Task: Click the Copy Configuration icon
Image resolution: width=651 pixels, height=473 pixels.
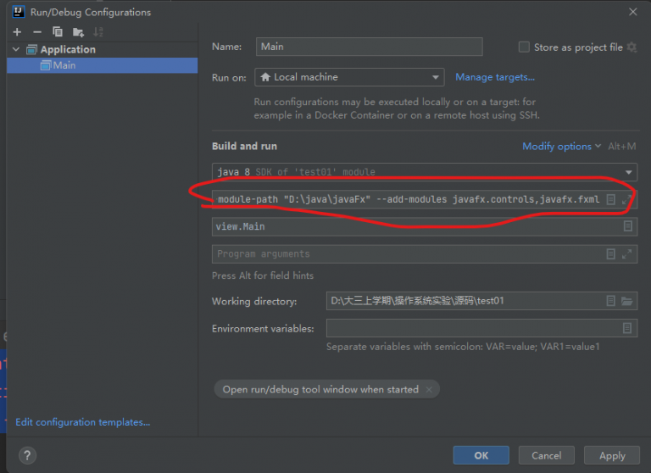Action: pos(58,31)
